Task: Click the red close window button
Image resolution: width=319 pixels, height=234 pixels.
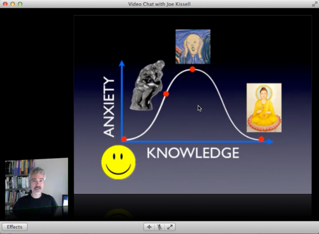Action: [x=5, y=4]
